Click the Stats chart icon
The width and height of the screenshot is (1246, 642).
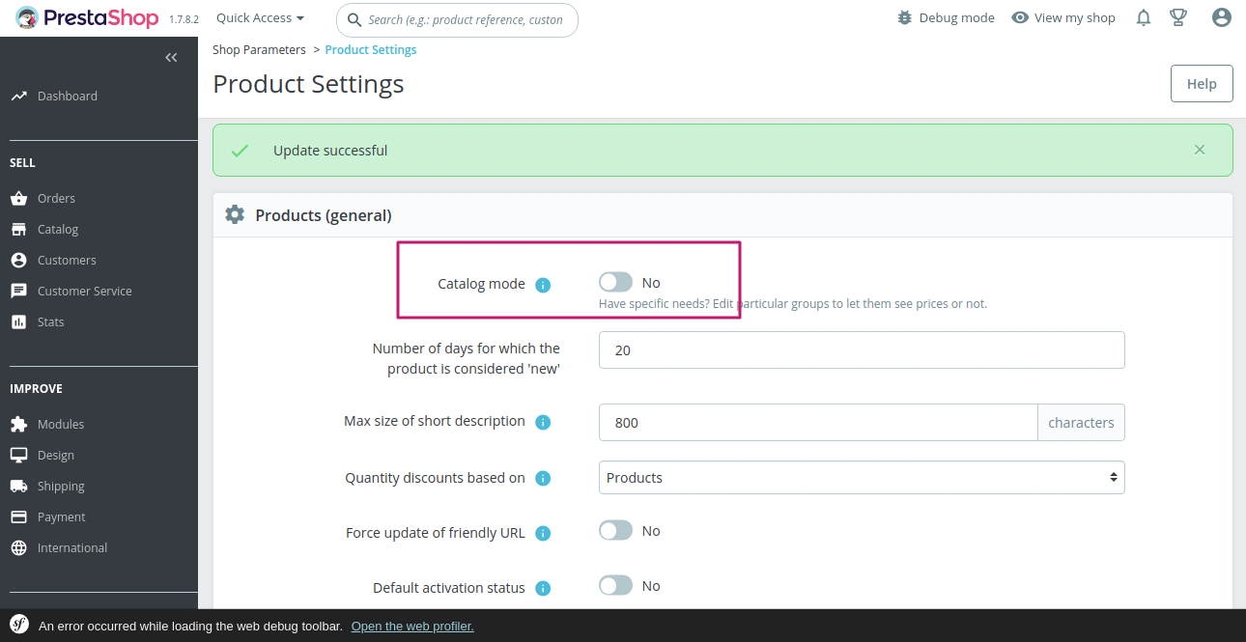18,321
